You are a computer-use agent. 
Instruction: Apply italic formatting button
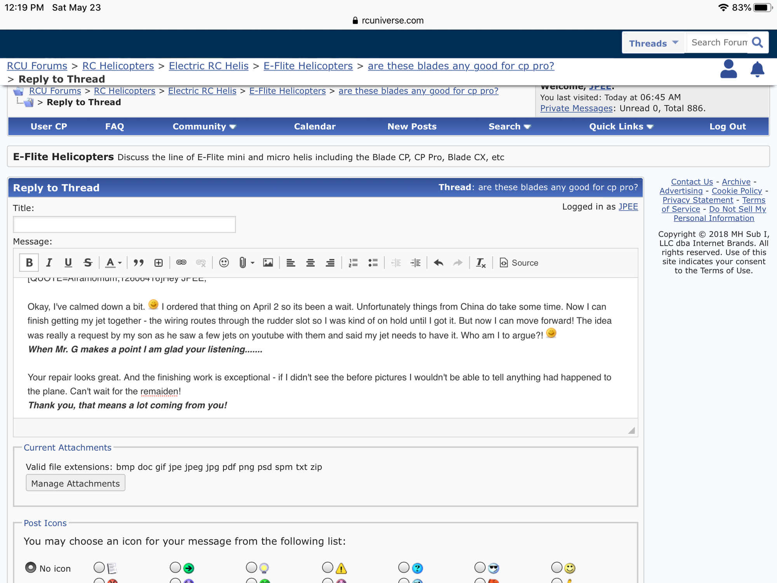pos(49,263)
